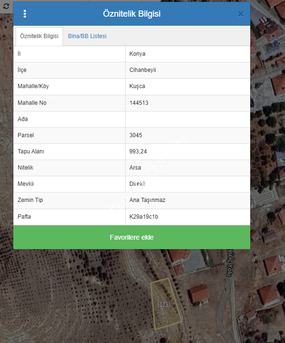The image size is (285, 343).
Task: Click the Tapu Alanı value 993,24
Action: [138, 151]
